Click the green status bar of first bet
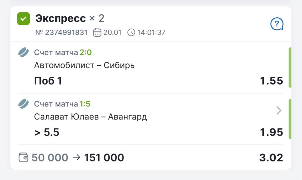 290,67
